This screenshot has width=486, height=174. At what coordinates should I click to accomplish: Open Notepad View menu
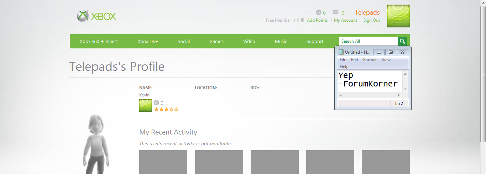pyautogui.click(x=386, y=60)
